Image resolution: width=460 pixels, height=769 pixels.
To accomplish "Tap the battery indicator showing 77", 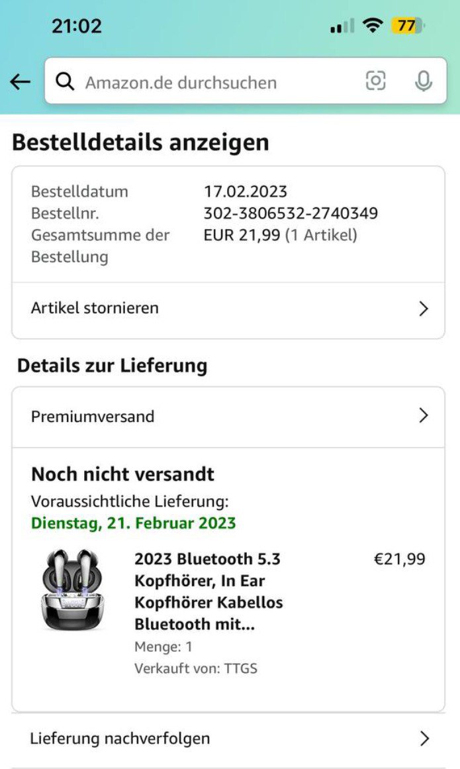I will pyautogui.click(x=408, y=26).
